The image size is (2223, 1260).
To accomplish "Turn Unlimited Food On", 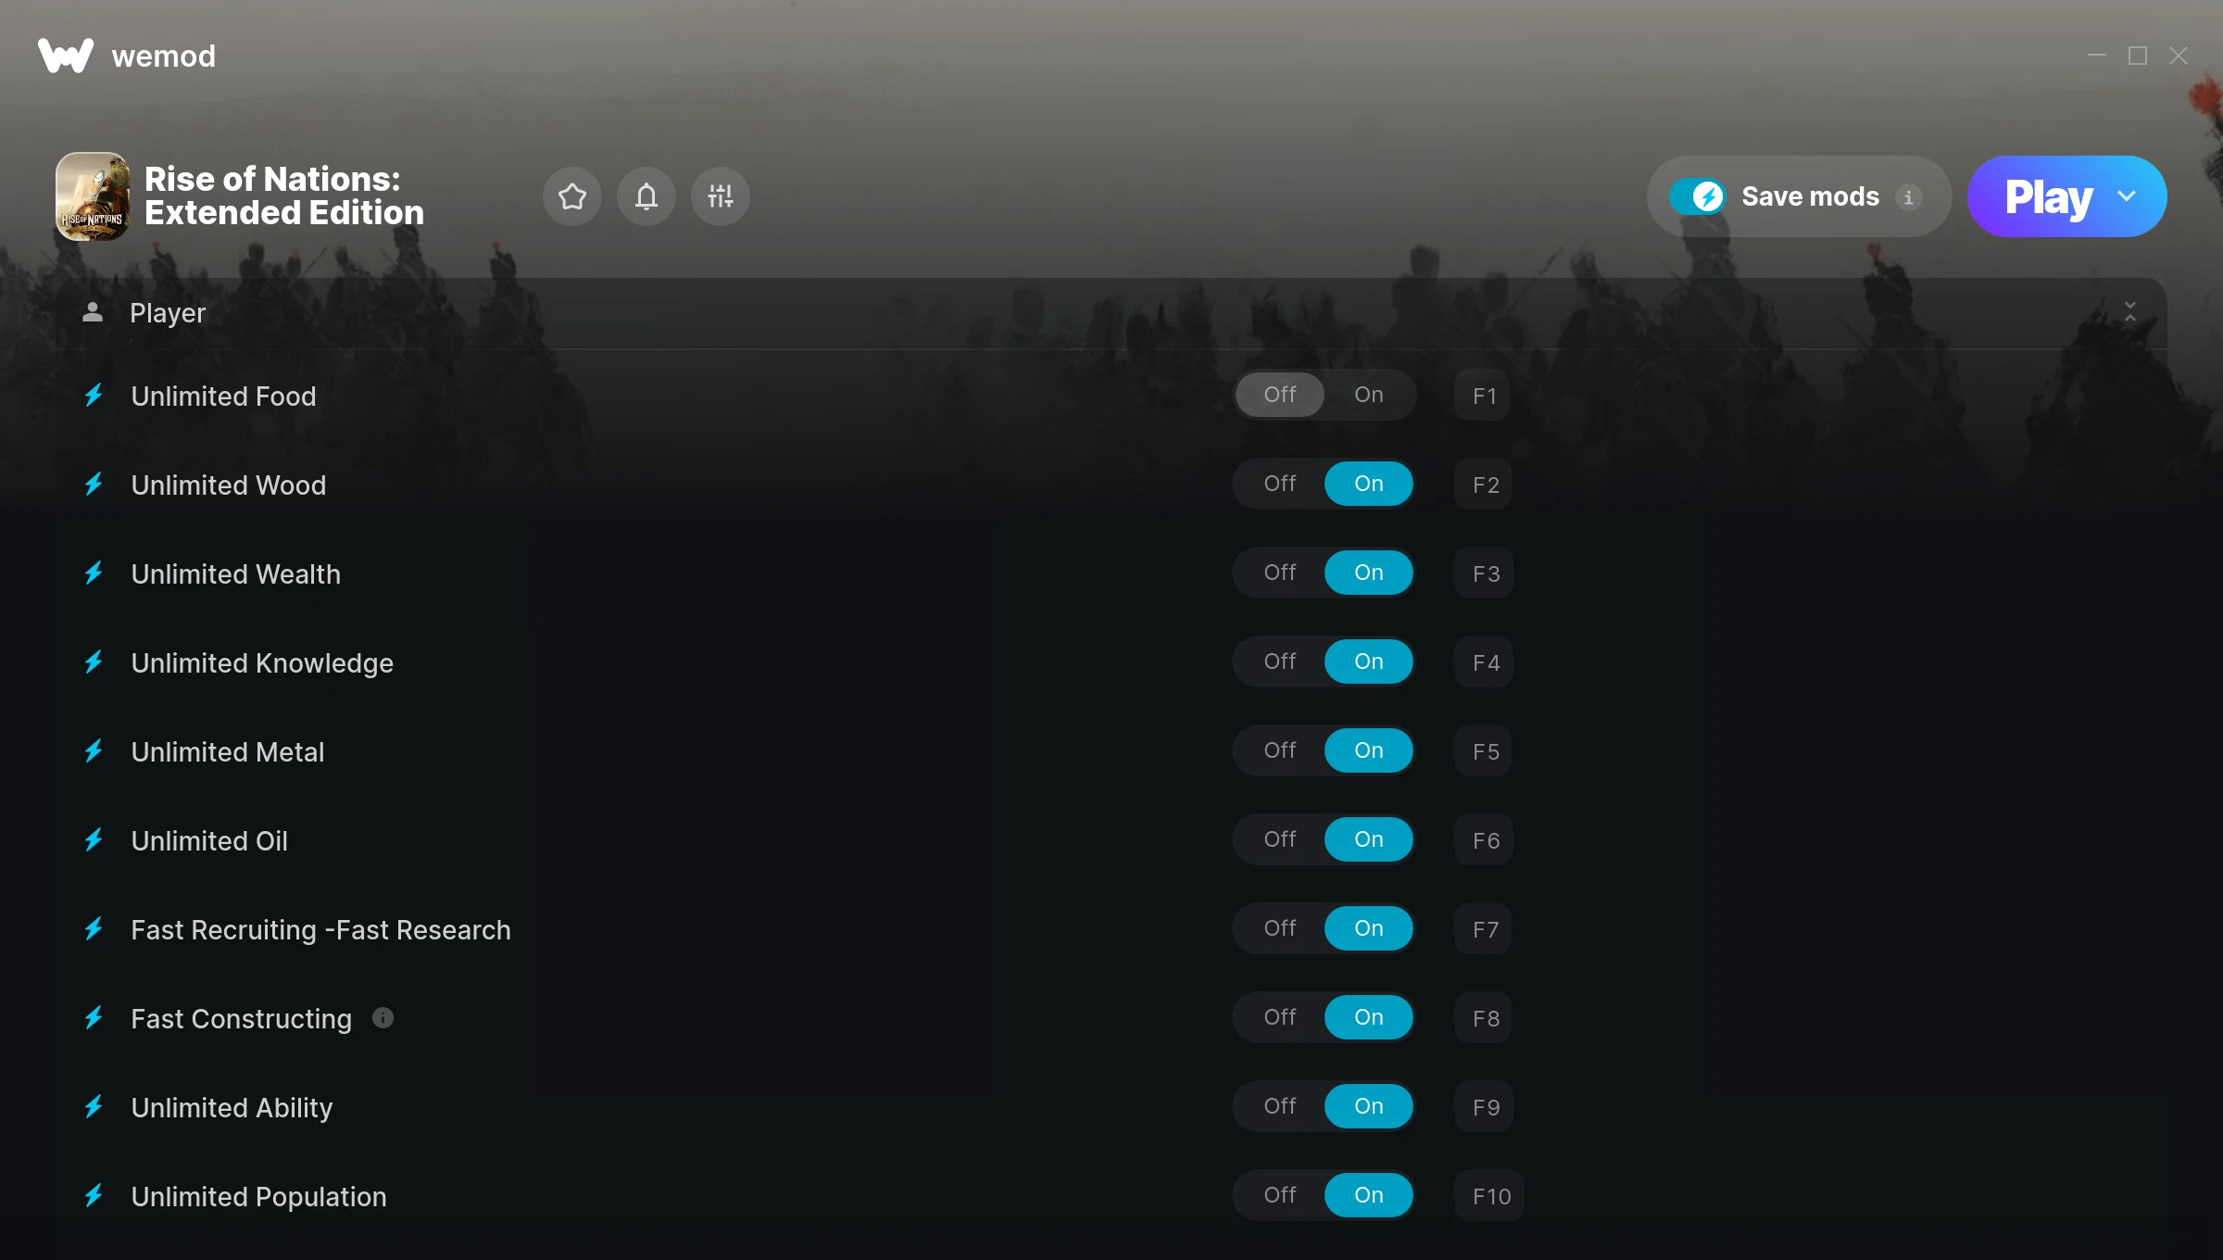I will tap(1369, 395).
